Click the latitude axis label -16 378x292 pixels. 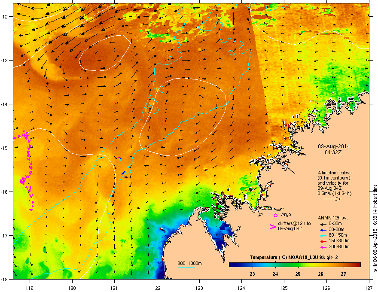4,192
